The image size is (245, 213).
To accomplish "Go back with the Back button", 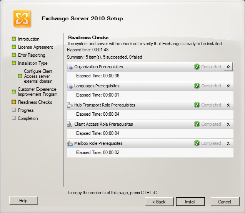I will click(159, 202).
